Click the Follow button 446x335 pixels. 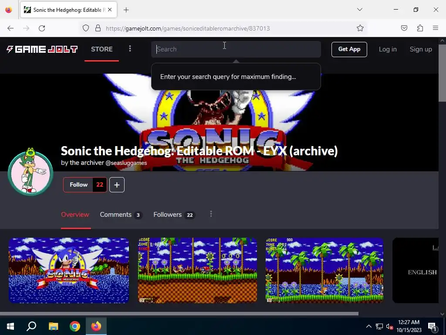point(78,185)
